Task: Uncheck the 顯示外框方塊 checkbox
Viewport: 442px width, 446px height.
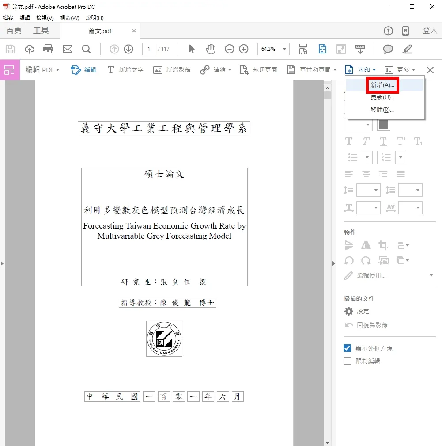Action: [x=347, y=348]
